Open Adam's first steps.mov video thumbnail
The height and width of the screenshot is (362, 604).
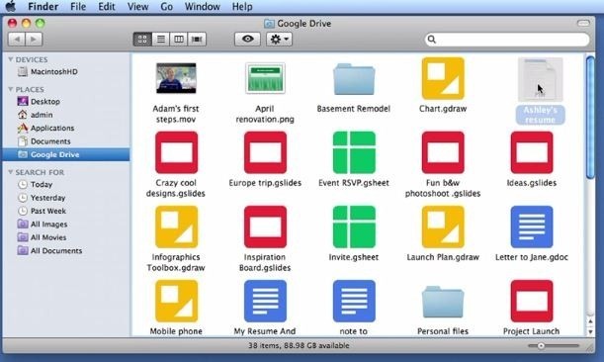[176, 78]
